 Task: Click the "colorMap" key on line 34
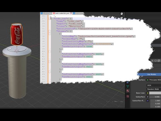point(69,36)
